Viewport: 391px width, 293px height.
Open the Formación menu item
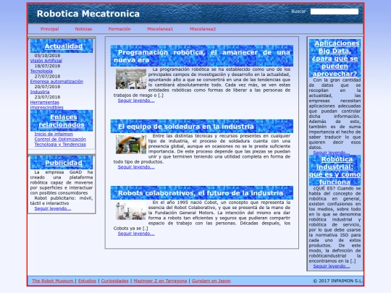click(119, 29)
